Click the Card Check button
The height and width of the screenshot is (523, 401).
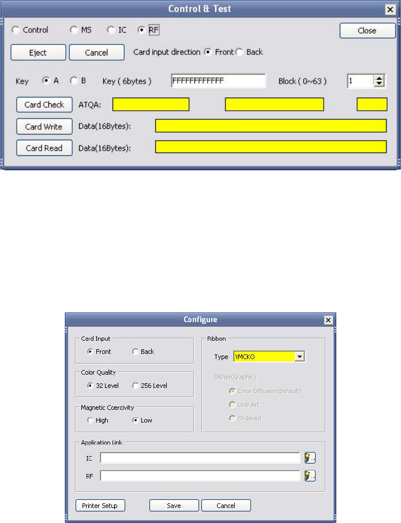[44, 104]
